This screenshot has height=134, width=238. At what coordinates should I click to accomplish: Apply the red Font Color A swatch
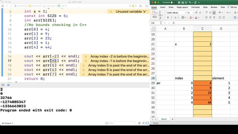coord(196,17)
